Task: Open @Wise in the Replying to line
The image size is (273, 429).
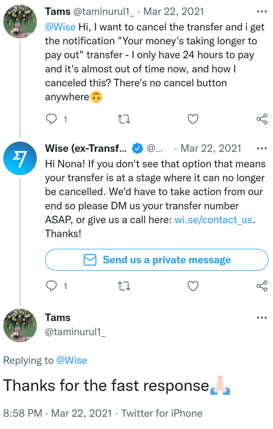Action: pyautogui.click(x=72, y=360)
